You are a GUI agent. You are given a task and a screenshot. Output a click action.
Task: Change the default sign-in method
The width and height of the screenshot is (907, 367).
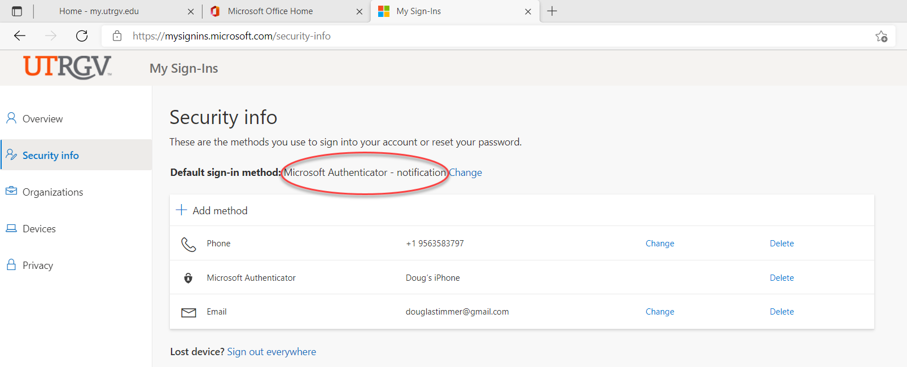466,173
